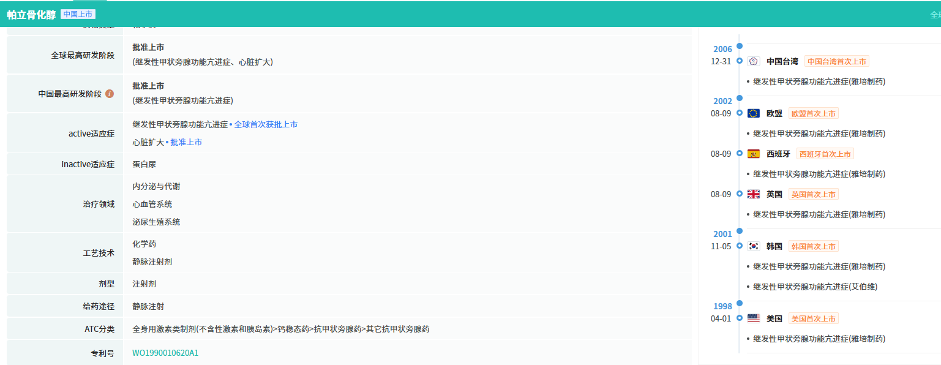Click the 中国台湾首次上市 tag

click(837, 61)
